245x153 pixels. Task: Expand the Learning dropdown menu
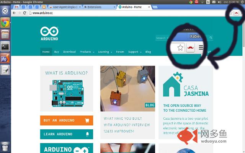point(105,52)
